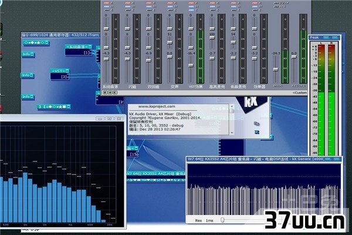
Task: Click the green level meter on VST效果 strip
Action: tap(200, 49)
